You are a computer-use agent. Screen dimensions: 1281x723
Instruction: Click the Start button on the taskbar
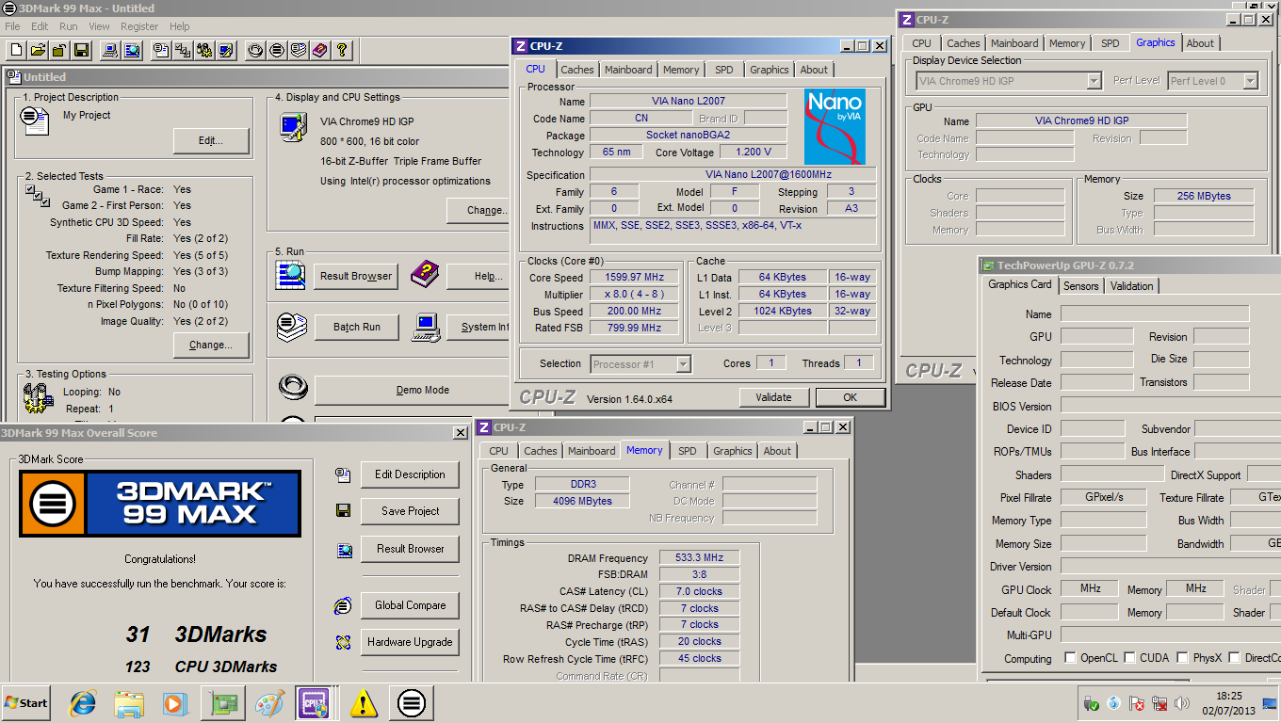[x=26, y=703]
